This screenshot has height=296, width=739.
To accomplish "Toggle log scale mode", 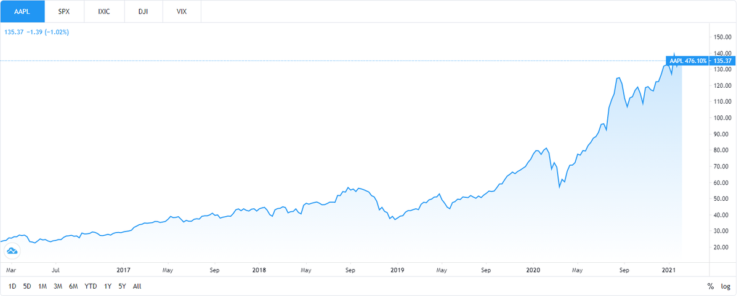I will tap(725, 286).
